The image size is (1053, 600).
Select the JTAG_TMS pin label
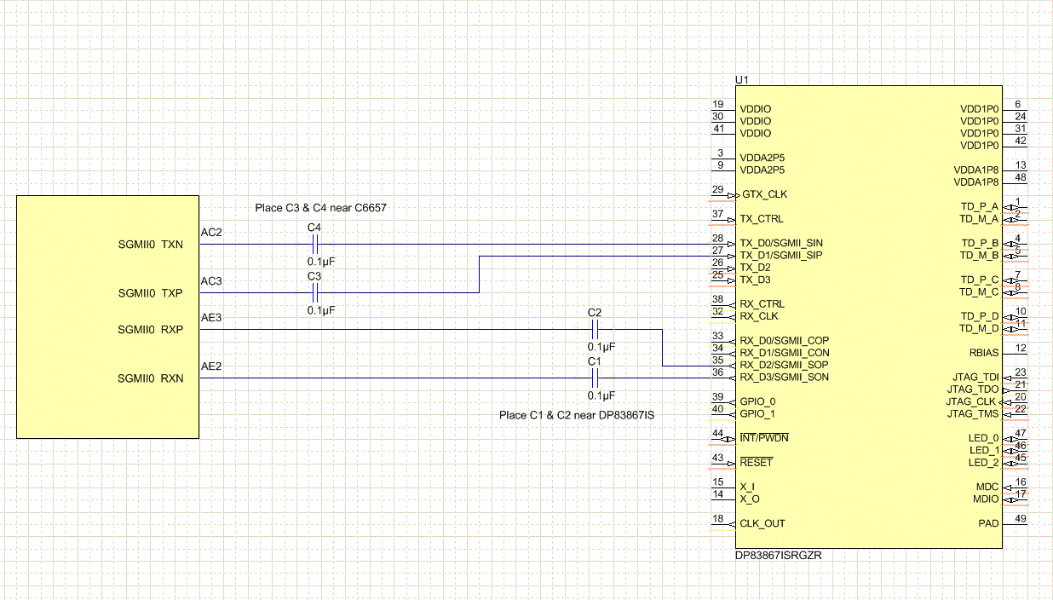click(x=973, y=413)
